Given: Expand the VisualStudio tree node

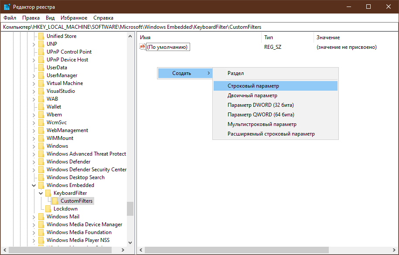Looking at the screenshot, I should tap(34, 92).
